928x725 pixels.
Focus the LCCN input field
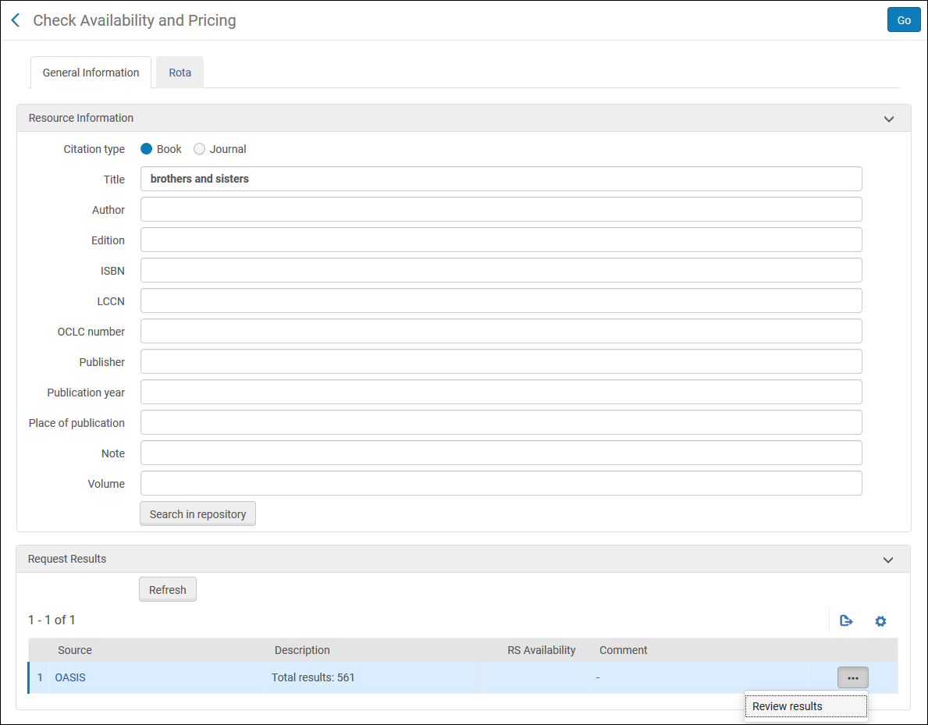point(501,300)
